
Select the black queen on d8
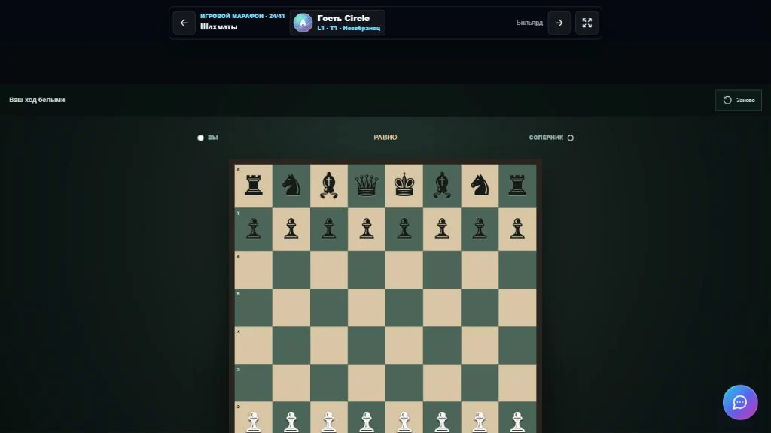point(367,186)
